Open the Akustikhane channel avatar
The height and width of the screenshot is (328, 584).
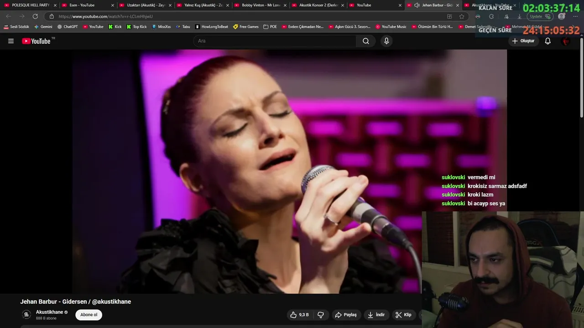click(26, 314)
